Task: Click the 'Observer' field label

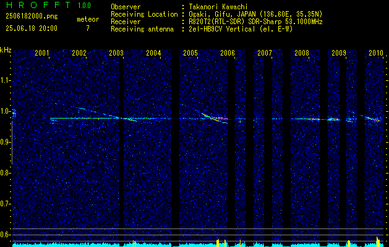Action: (126, 7)
